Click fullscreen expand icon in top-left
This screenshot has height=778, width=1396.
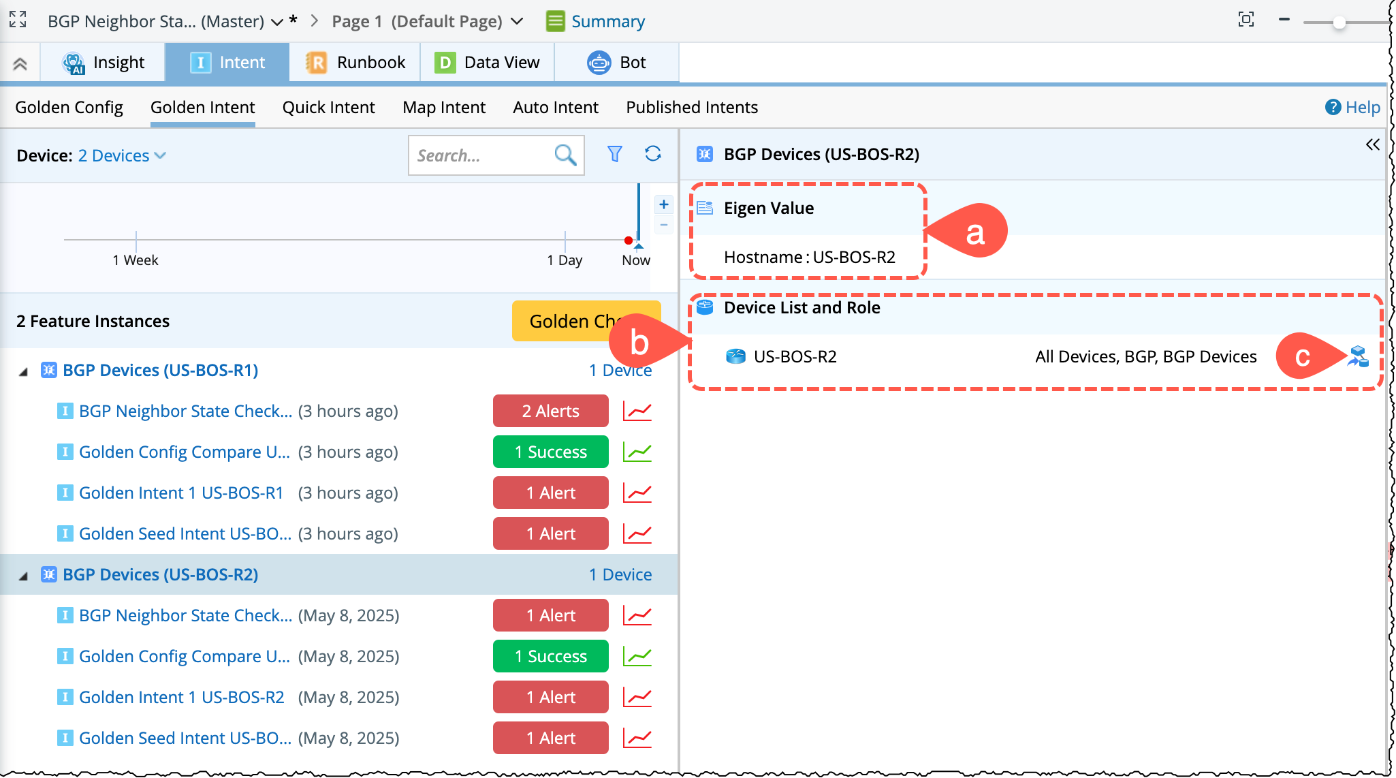click(18, 20)
